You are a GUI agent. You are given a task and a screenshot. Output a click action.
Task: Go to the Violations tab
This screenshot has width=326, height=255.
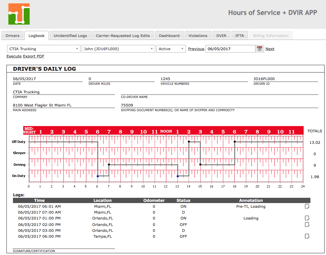pyautogui.click(x=198, y=36)
